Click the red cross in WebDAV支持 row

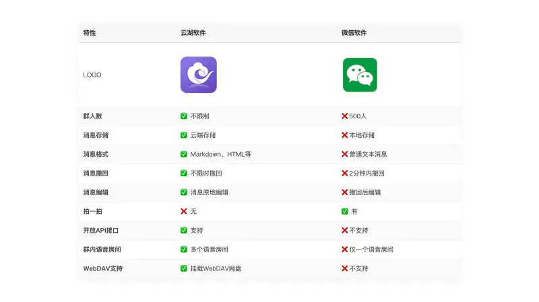click(344, 268)
